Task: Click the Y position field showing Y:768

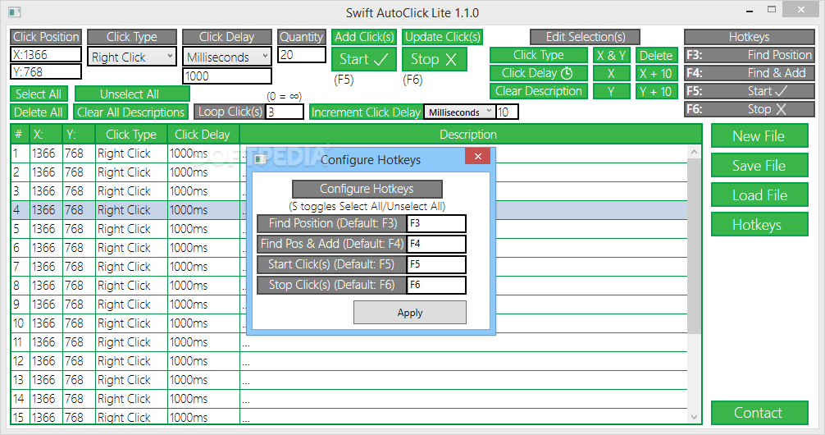Action: [46, 71]
